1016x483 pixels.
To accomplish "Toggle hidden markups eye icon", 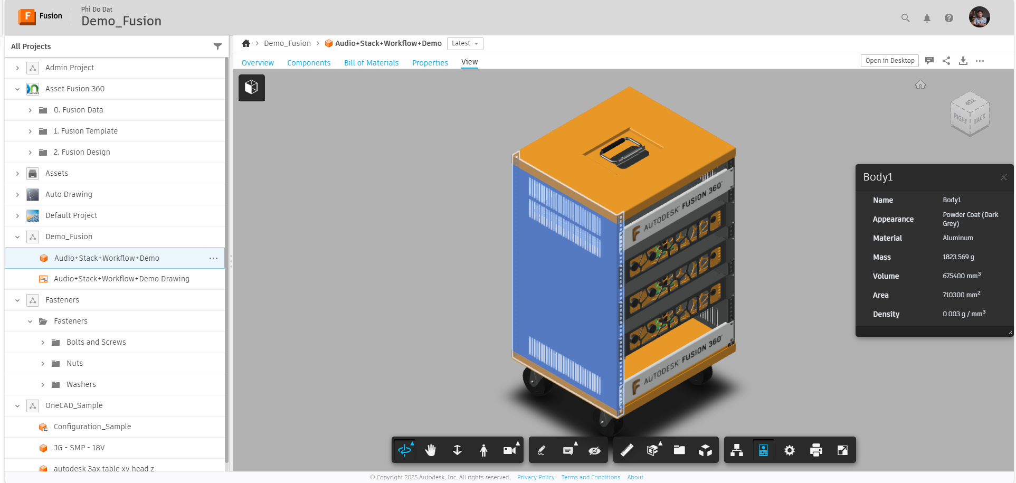I will coord(594,450).
